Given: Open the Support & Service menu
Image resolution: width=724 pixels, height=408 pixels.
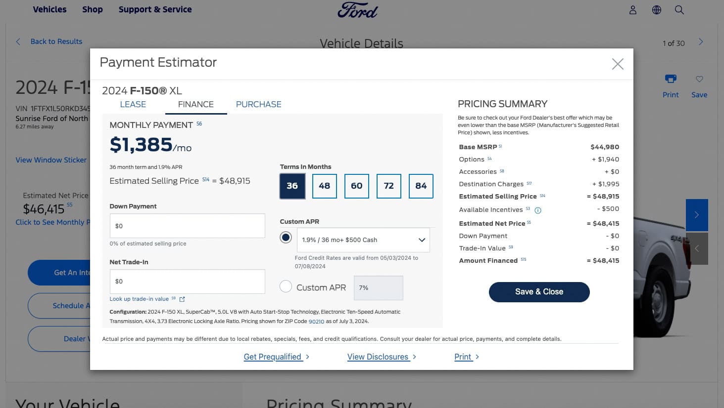Looking at the screenshot, I should pyautogui.click(x=155, y=9).
